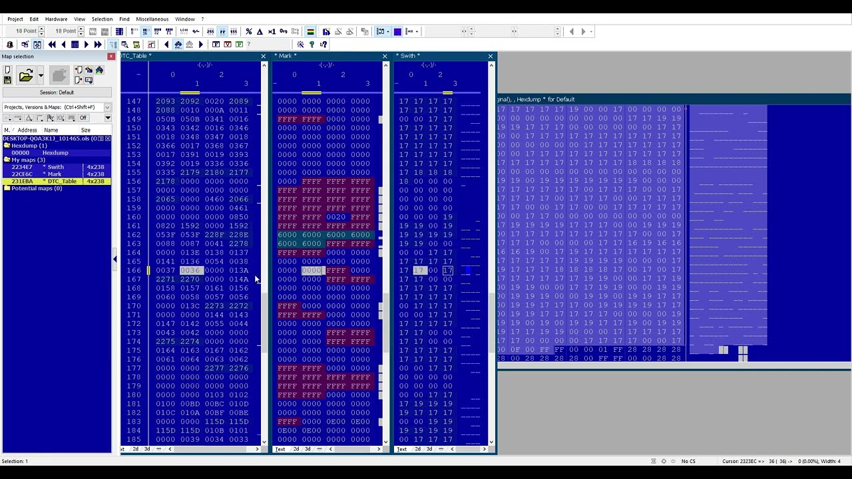This screenshot has height=479, width=852.
Task: Open the Project menu
Action: pos(15,19)
